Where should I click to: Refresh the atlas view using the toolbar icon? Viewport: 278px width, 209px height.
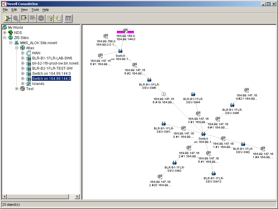pos(50,18)
